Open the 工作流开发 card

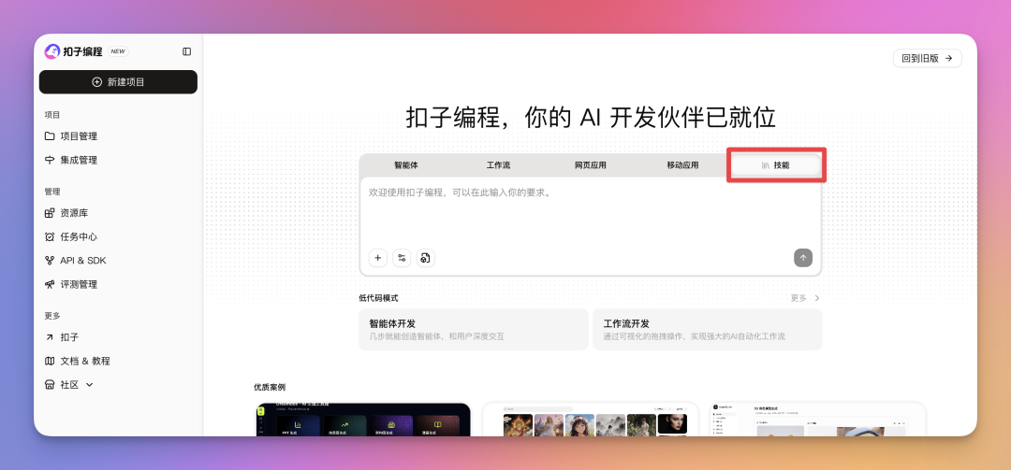[708, 330]
